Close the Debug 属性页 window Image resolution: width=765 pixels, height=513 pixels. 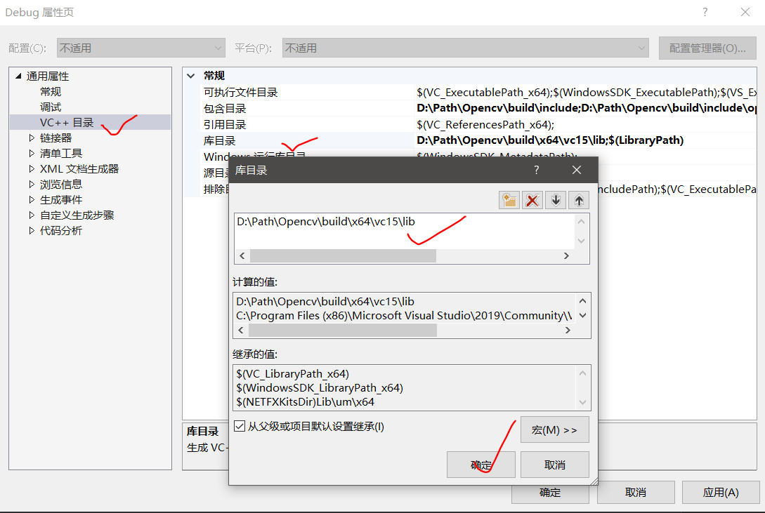point(745,12)
